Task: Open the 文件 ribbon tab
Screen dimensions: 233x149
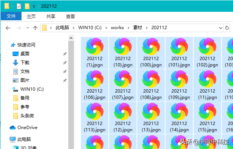Action: click(11, 16)
